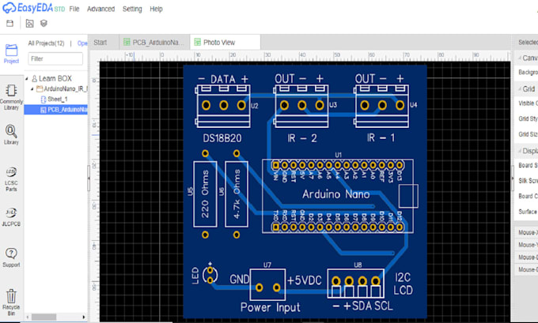Click the LED footprint on the board
538x323 pixels.
coord(210,275)
